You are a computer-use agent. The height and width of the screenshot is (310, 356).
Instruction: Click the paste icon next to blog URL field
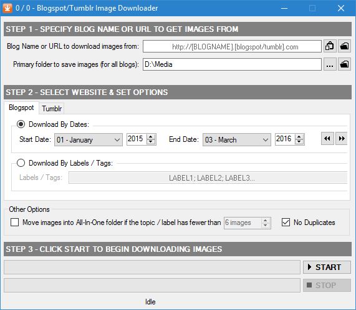[x=330, y=46]
